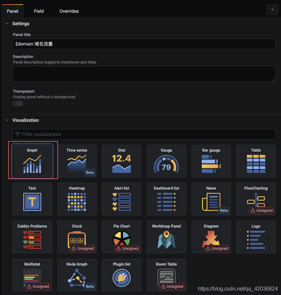Screen dimensions: 281x295
Task: Switch to the Field tab
Action: pos(39,11)
